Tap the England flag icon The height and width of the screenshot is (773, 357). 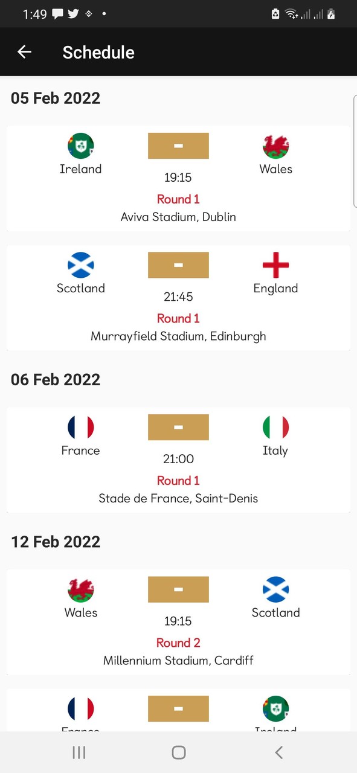tap(275, 265)
